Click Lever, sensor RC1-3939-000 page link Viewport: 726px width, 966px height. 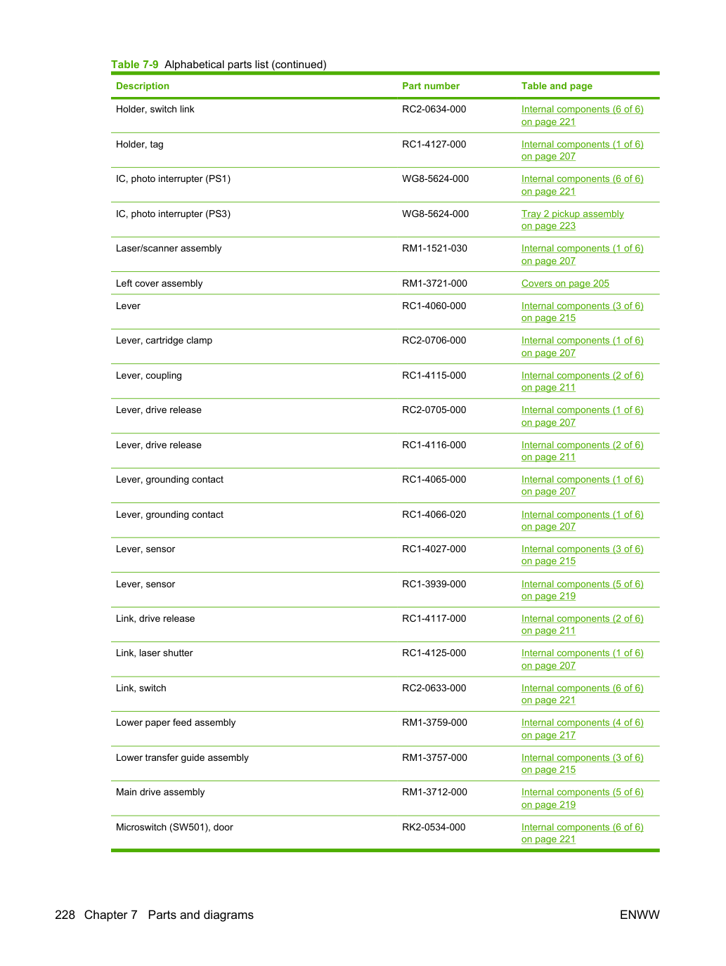(582, 590)
